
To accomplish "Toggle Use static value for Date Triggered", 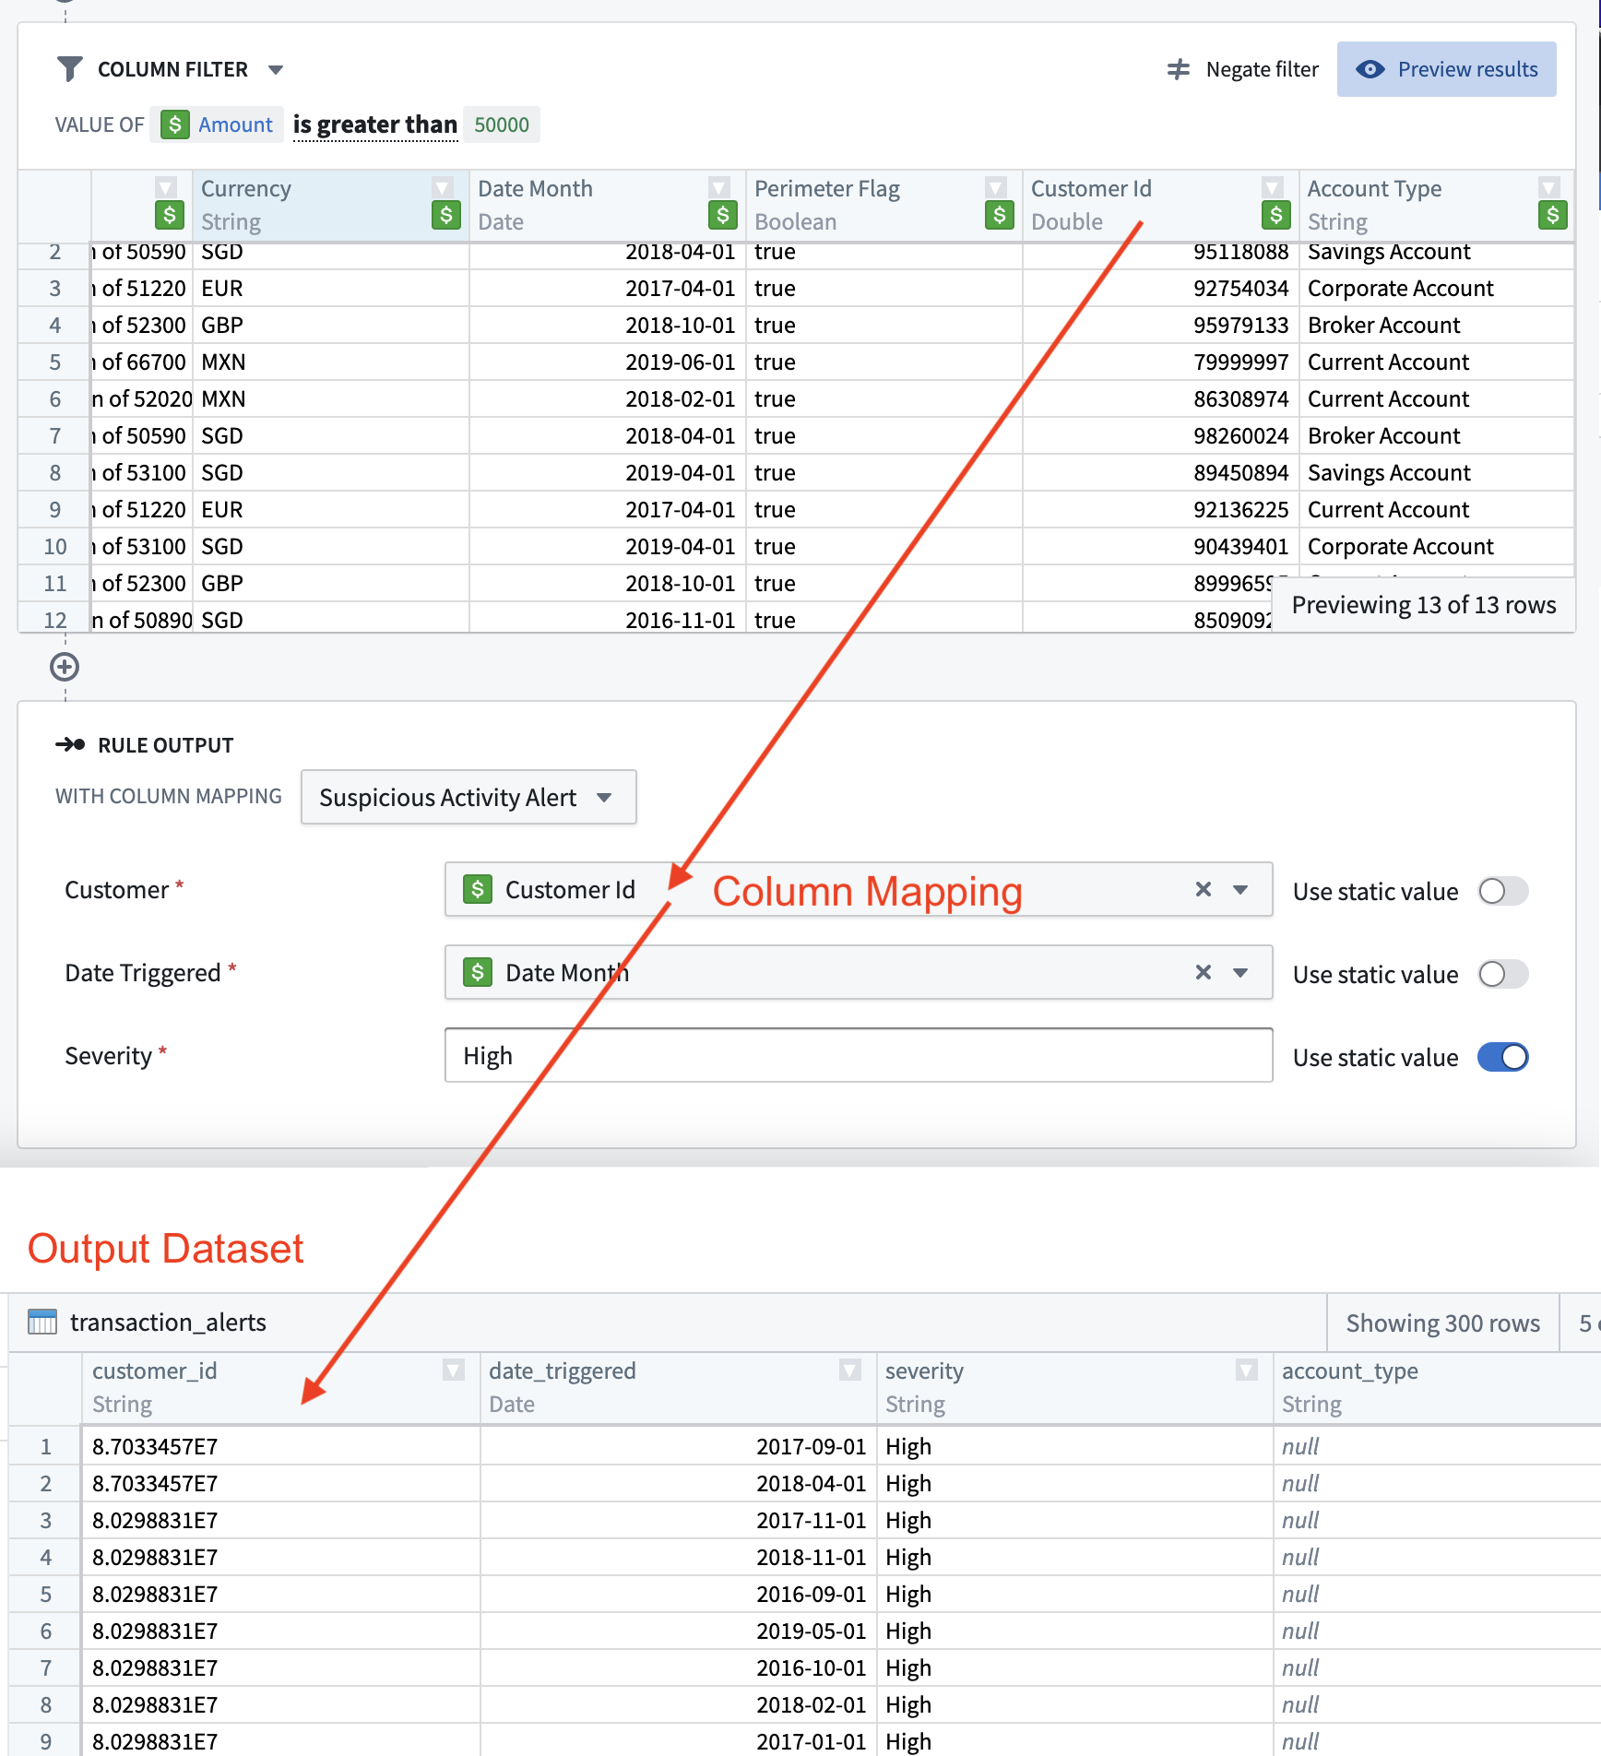I will tap(1503, 974).
